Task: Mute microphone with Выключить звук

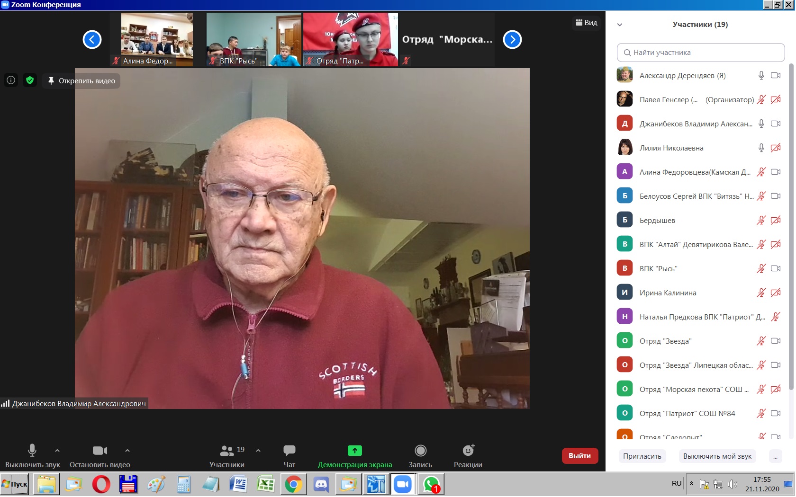Action: [32, 456]
